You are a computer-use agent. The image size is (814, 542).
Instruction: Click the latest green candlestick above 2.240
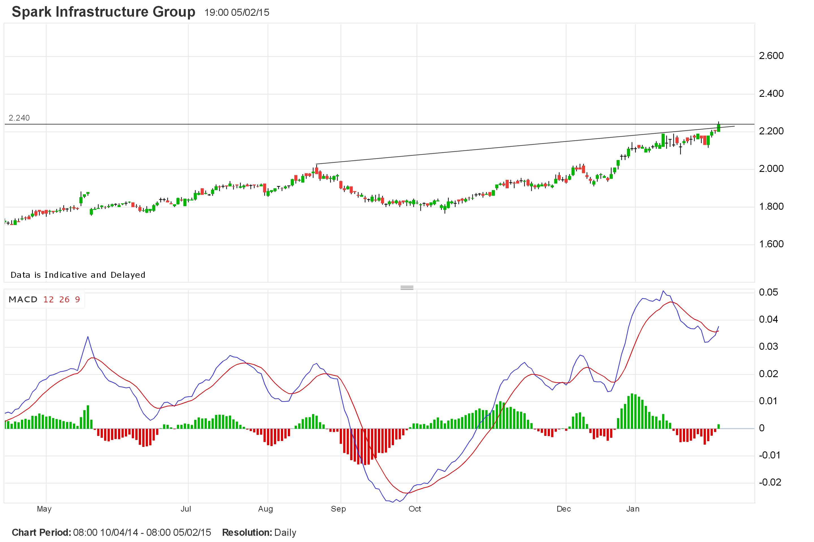pos(718,127)
